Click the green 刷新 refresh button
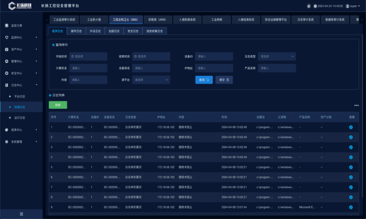 pos(58,105)
